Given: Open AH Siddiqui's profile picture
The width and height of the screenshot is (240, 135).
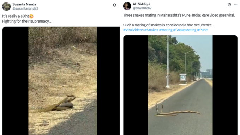Looking at the screenshot, I should click(127, 6).
